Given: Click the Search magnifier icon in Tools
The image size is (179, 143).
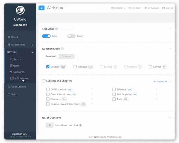Looking at the screenshot, I should [11, 59].
